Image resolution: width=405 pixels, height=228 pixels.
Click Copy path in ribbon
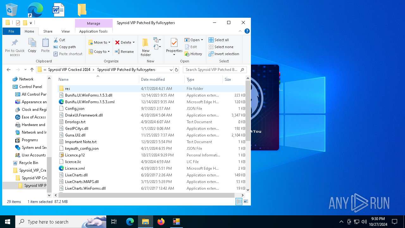pyautogui.click(x=65, y=47)
